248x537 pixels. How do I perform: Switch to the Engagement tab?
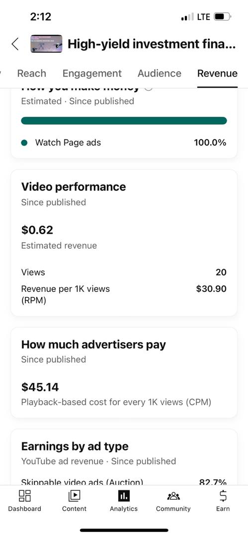[92, 73]
